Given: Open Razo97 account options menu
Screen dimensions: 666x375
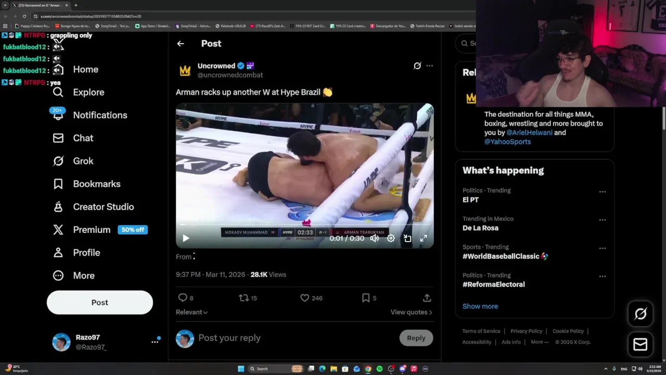Looking at the screenshot, I should [x=155, y=342].
